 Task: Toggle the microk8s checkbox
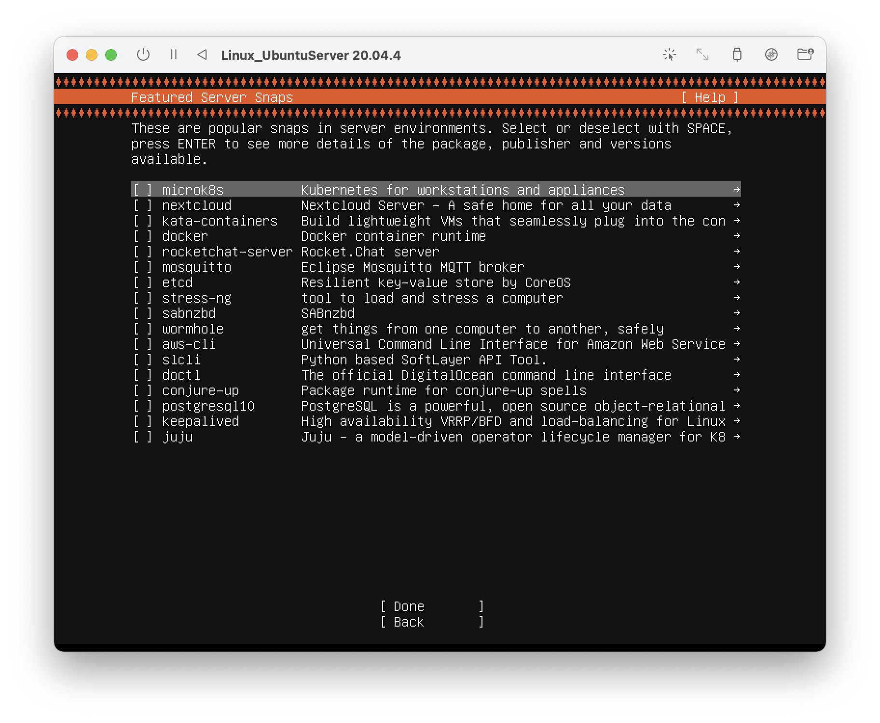coord(143,190)
